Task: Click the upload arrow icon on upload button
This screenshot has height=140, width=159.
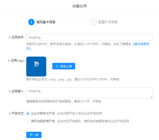Action: (x=57, y=66)
